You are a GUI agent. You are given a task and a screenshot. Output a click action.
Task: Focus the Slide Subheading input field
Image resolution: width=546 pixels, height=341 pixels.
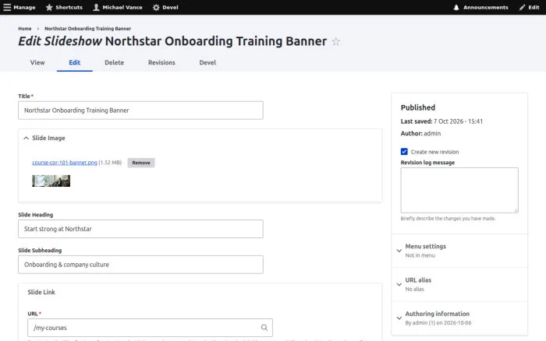click(x=140, y=265)
